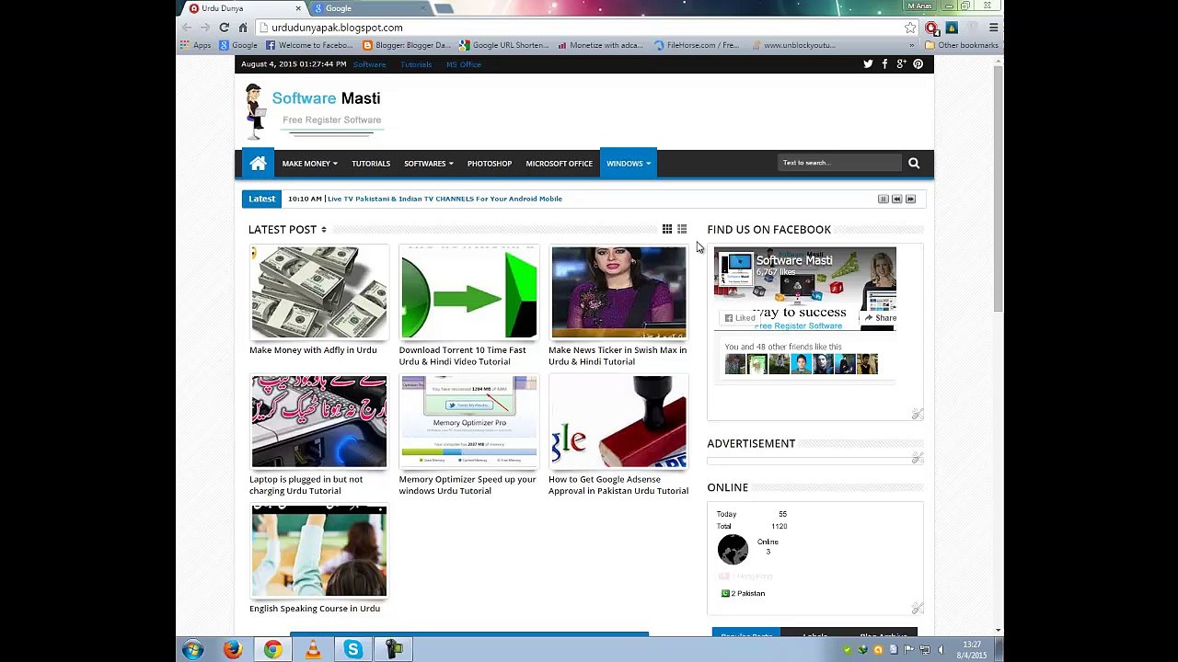Open the Facebook icon in top bar
This screenshot has height=662, width=1178.
pos(884,64)
